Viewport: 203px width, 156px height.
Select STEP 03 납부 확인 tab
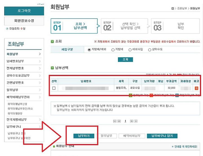coord(175,26)
